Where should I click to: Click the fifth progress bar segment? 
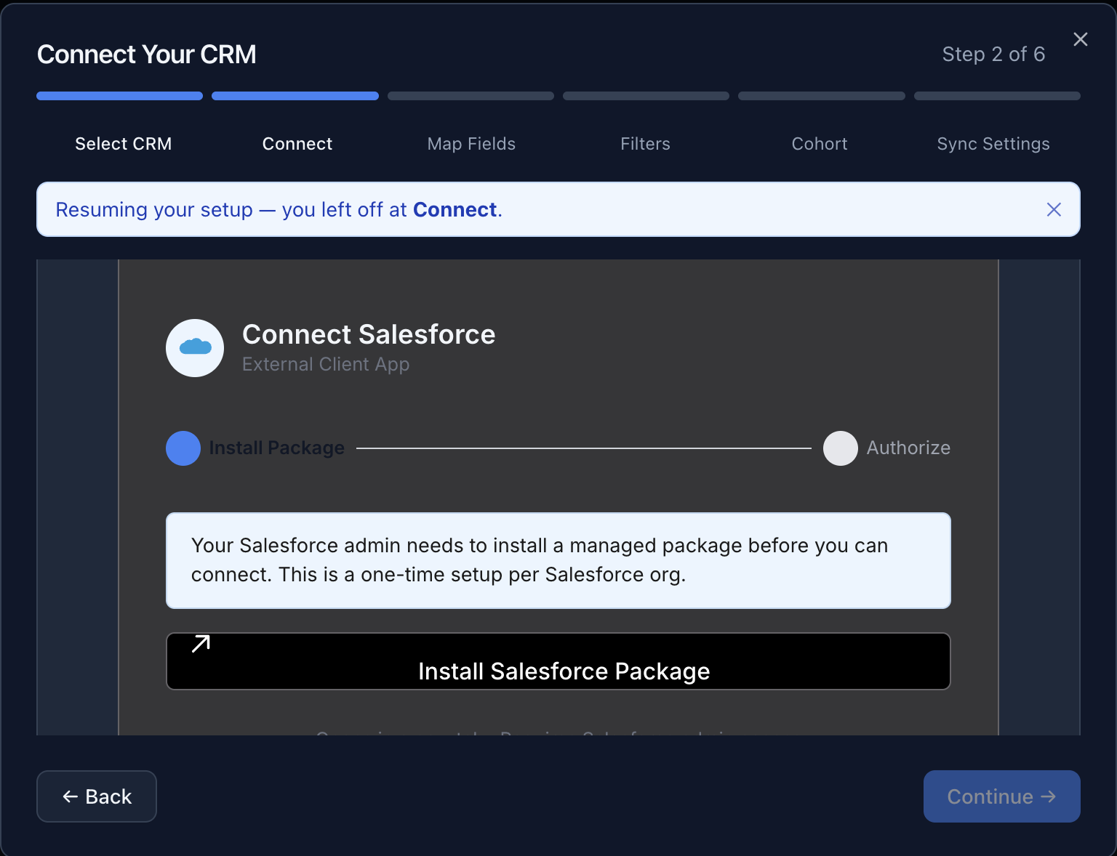pos(822,96)
